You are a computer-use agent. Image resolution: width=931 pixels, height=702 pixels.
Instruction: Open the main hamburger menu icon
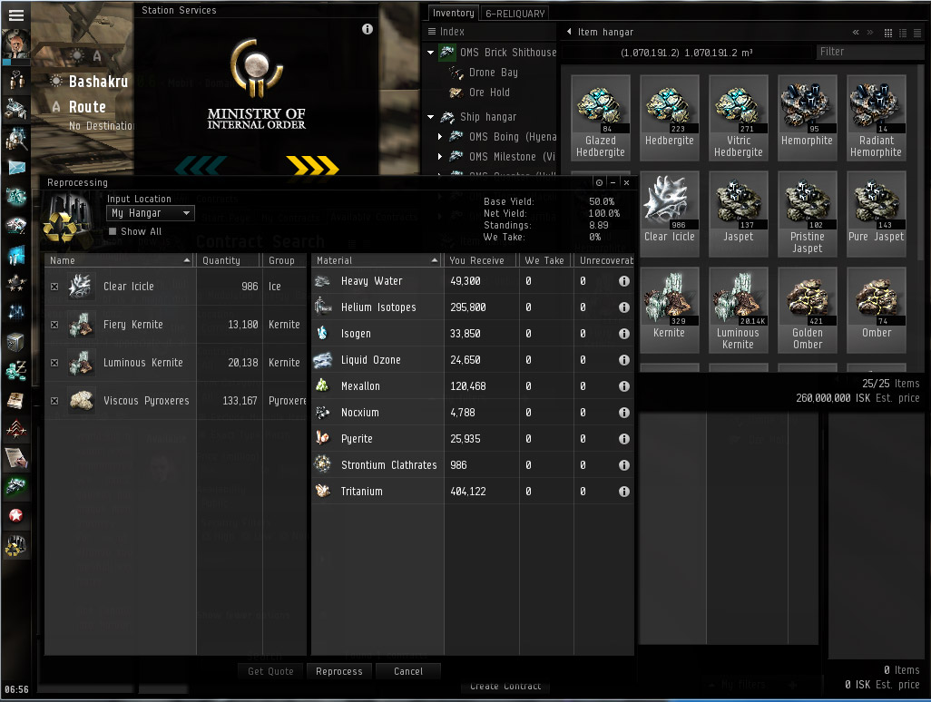(16, 15)
